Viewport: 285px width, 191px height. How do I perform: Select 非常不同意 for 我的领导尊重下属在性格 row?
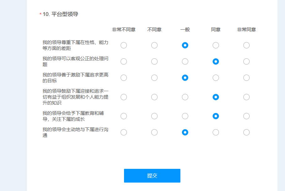point(124,45)
